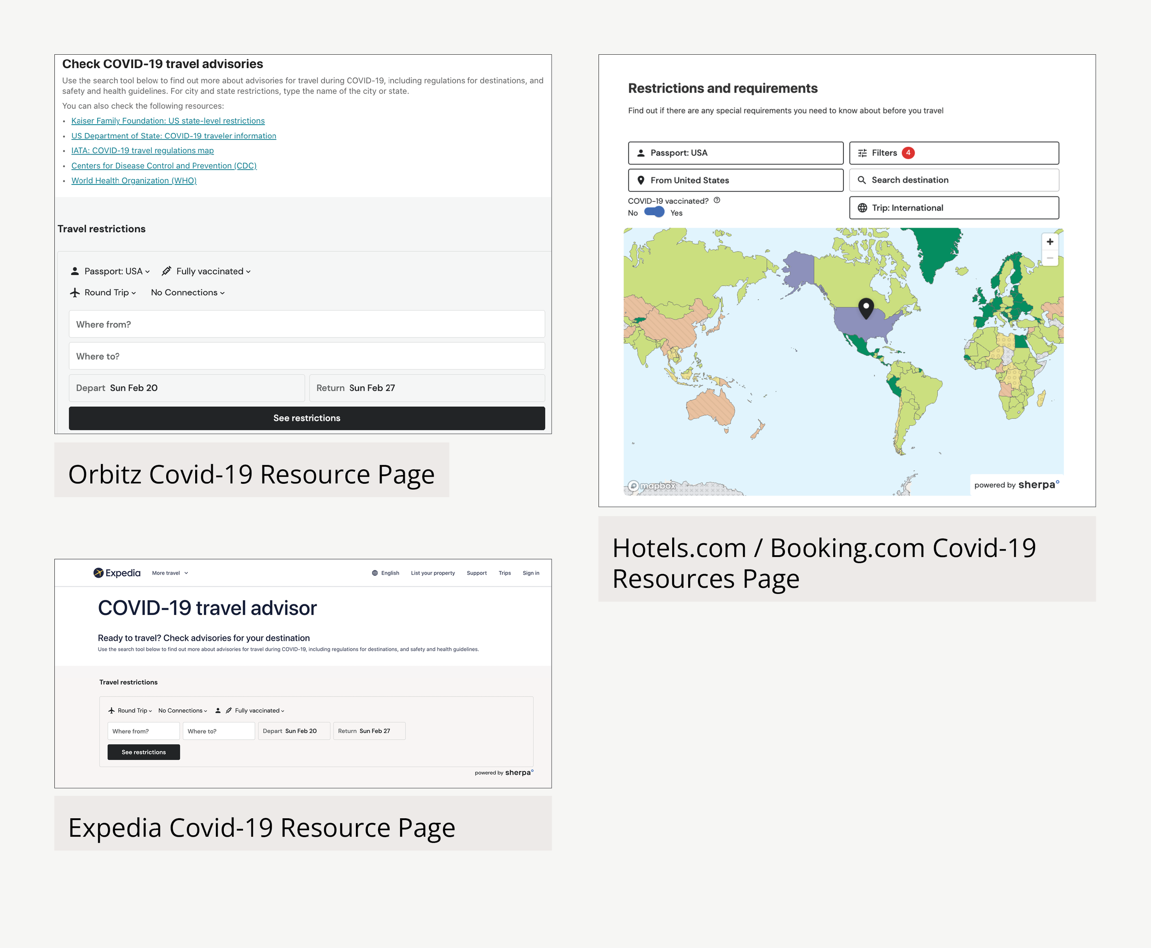Open the Support menu item
The image size is (1151, 948).
(477, 573)
